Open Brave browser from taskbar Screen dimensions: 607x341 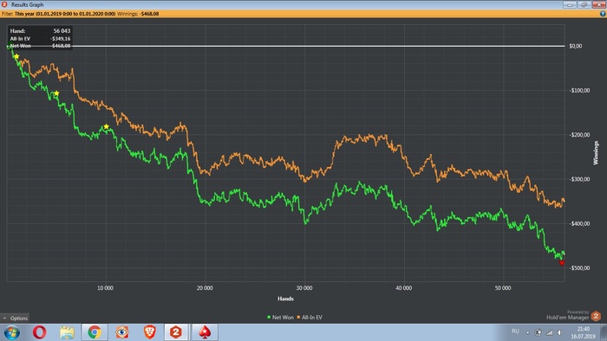click(150, 332)
